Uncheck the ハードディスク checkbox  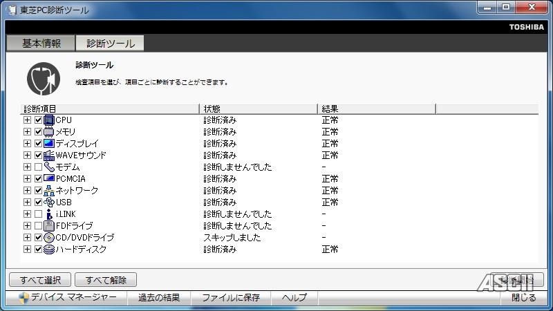tap(39, 249)
